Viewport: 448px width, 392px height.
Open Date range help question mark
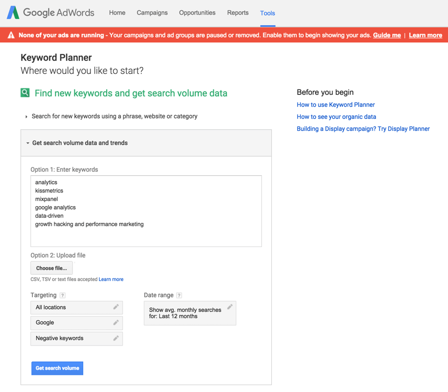(179, 295)
